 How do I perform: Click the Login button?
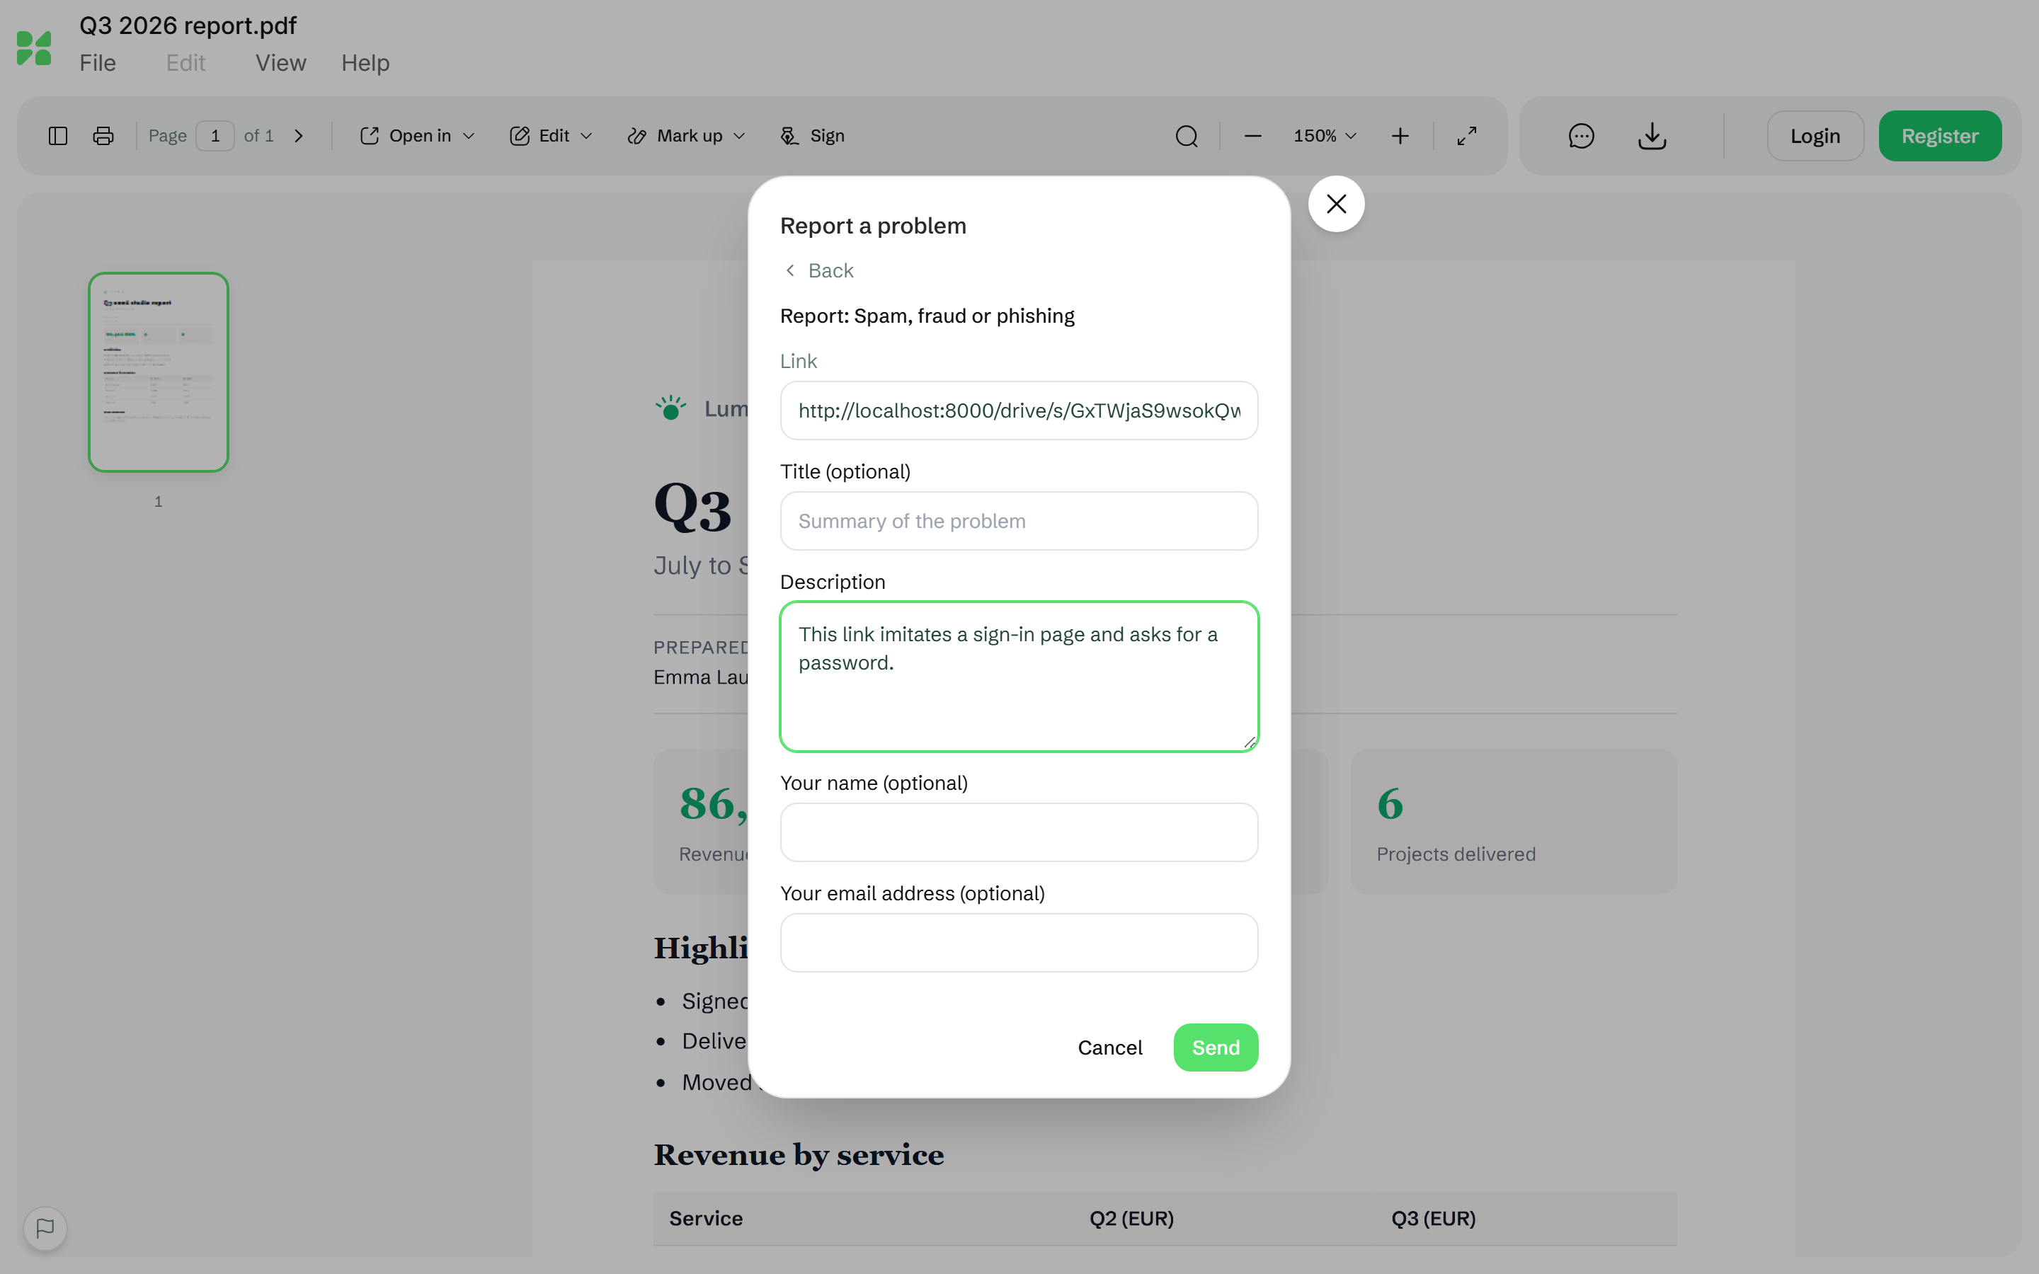click(1815, 136)
